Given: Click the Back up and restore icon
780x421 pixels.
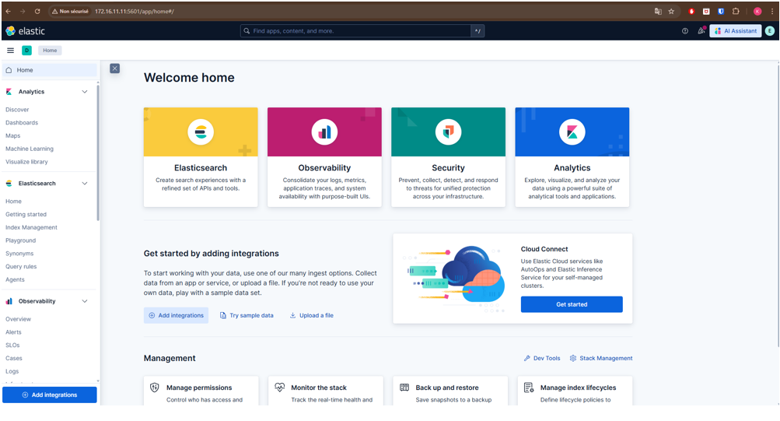Looking at the screenshot, I should point(404,388).
